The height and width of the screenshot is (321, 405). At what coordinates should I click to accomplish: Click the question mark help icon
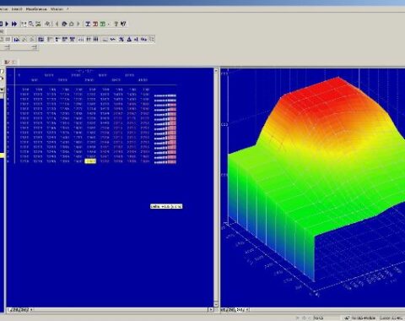[x=116, y=24]
